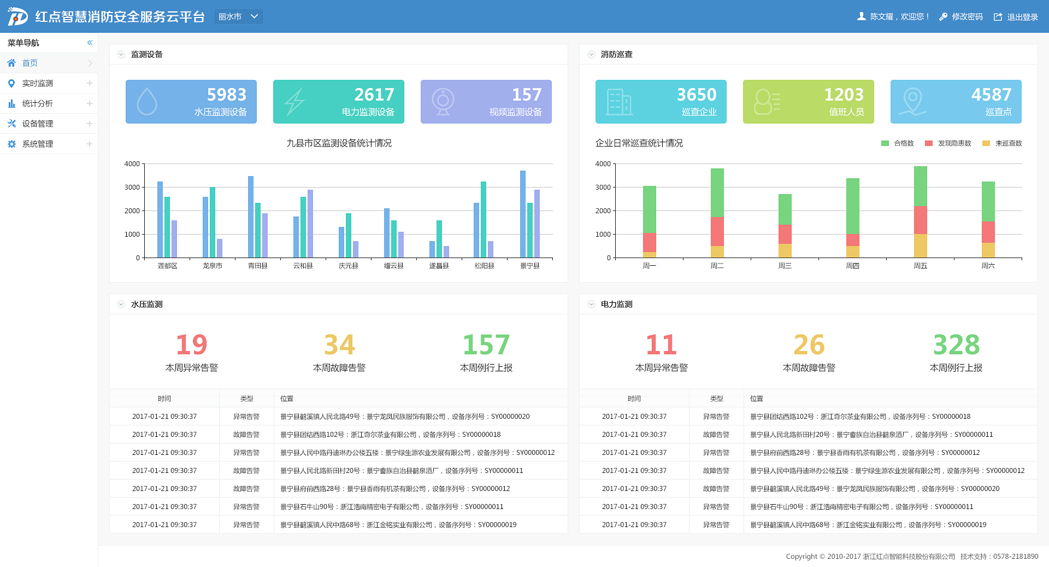
Task: Click the building icon on 巡查企业 card
Action: [x=619, y=102]
